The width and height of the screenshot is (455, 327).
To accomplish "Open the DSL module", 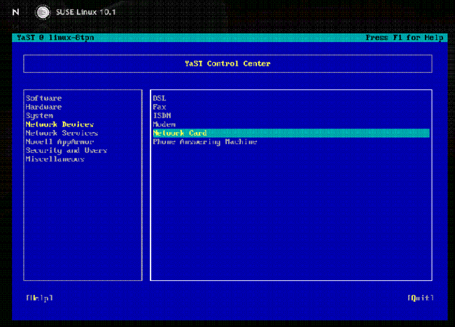I will (x=160, y=99).
